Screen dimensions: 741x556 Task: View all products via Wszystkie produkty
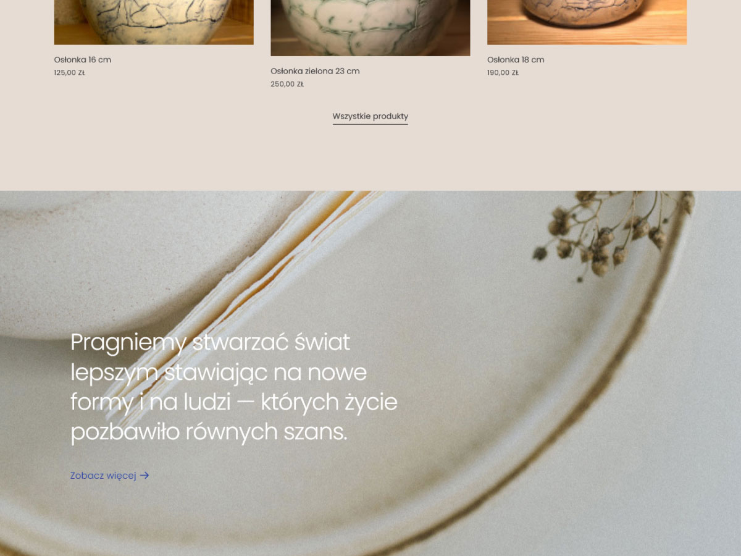coord(371,116)
